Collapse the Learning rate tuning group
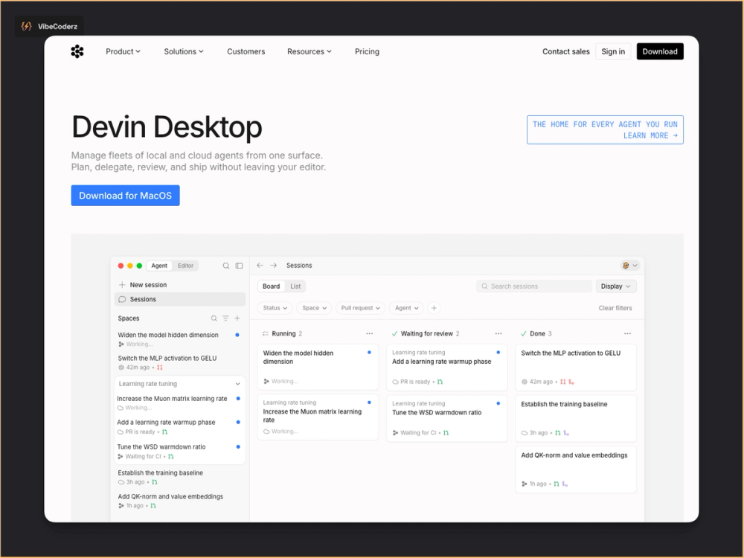Screen dimensions: 744x558 click(x=238, y=384)
